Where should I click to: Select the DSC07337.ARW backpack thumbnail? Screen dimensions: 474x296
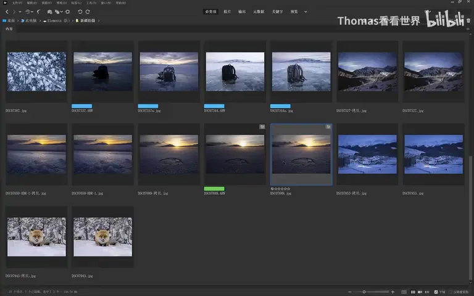[x=103, y=72]
